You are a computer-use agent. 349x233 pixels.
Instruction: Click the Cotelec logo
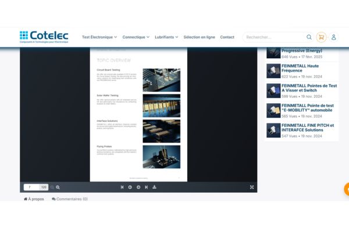tap(44, 37)
